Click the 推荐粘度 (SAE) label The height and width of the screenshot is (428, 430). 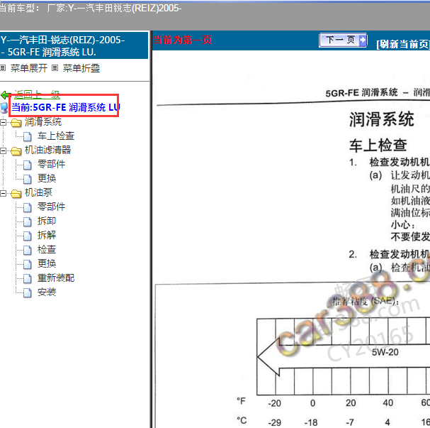pos(366,302)
